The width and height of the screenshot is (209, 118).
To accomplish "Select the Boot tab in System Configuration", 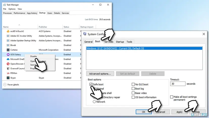I will tap(98, 42).
